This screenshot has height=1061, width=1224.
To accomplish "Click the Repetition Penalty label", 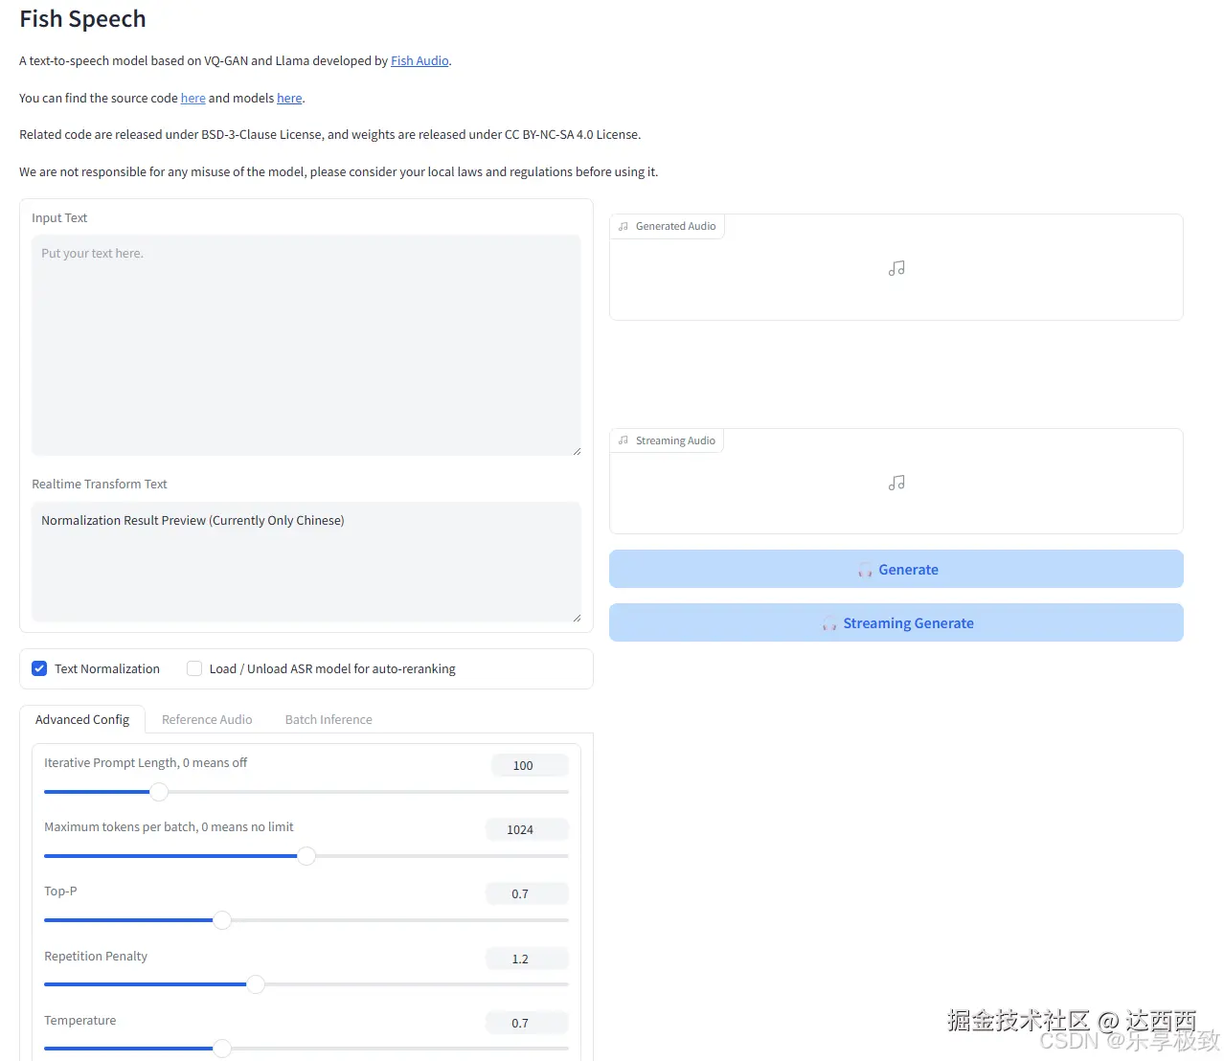I will [x=96, y=957].
